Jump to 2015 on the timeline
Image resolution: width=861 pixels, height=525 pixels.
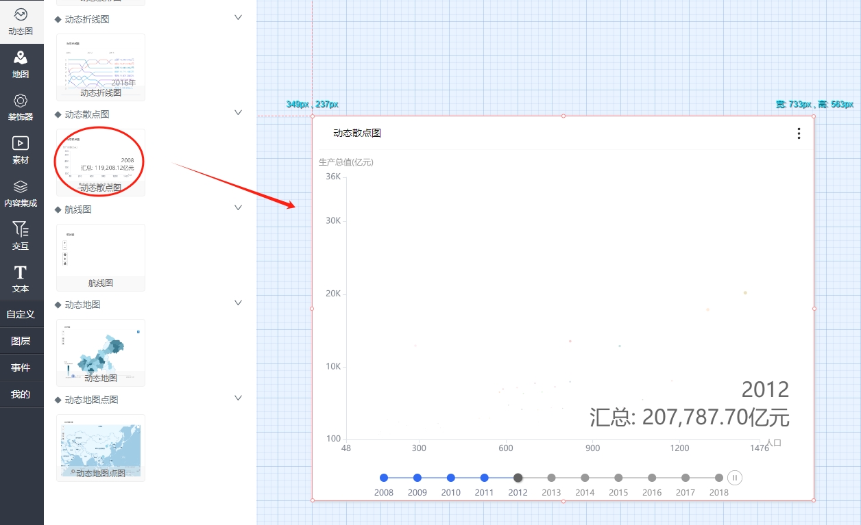pos(618,478)
